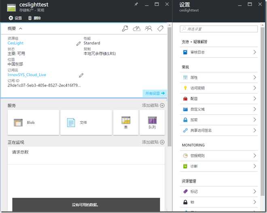Open the 标记 settings entry

[x=219, y=192]
